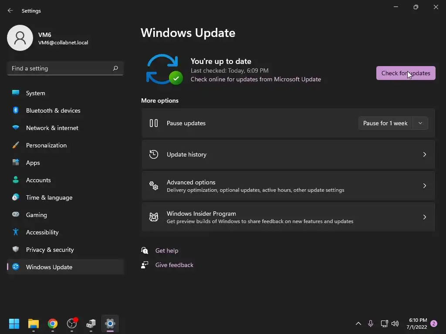Screen dimensions: 446x334
Task: Click the search magnifier icon
Action: point(115,68)
